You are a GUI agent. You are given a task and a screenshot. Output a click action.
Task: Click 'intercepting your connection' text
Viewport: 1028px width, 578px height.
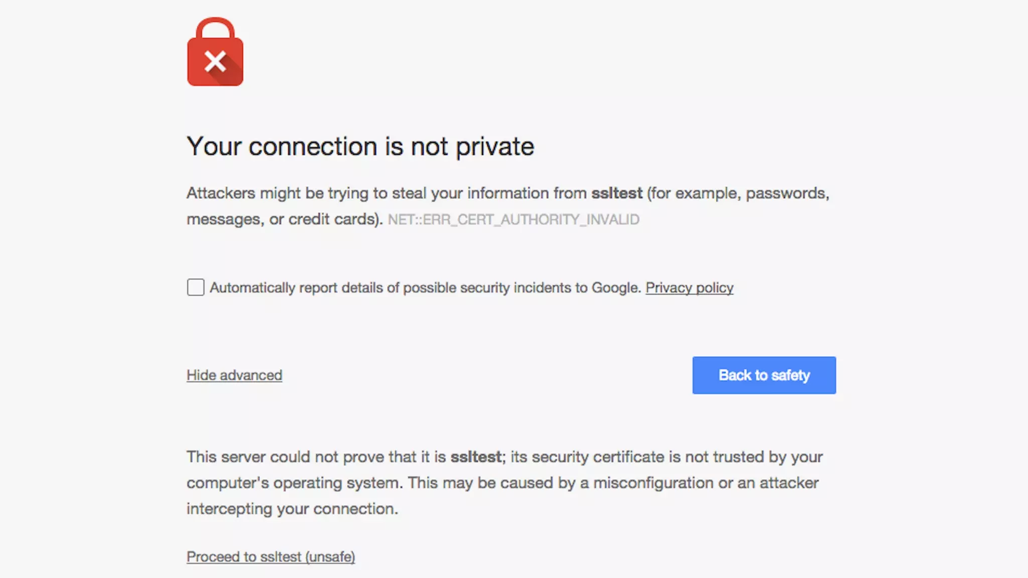tap(292, 509)
